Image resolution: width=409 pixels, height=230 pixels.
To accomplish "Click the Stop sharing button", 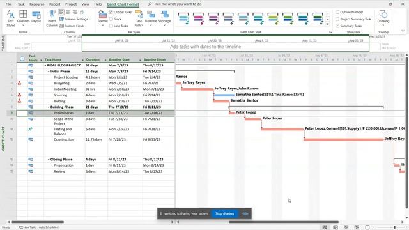I will point(224,213).
